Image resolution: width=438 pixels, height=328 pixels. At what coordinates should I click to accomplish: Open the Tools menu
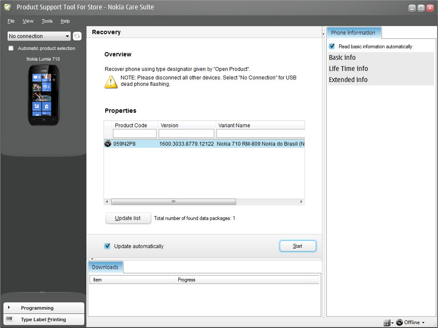(x=47, y=21)
